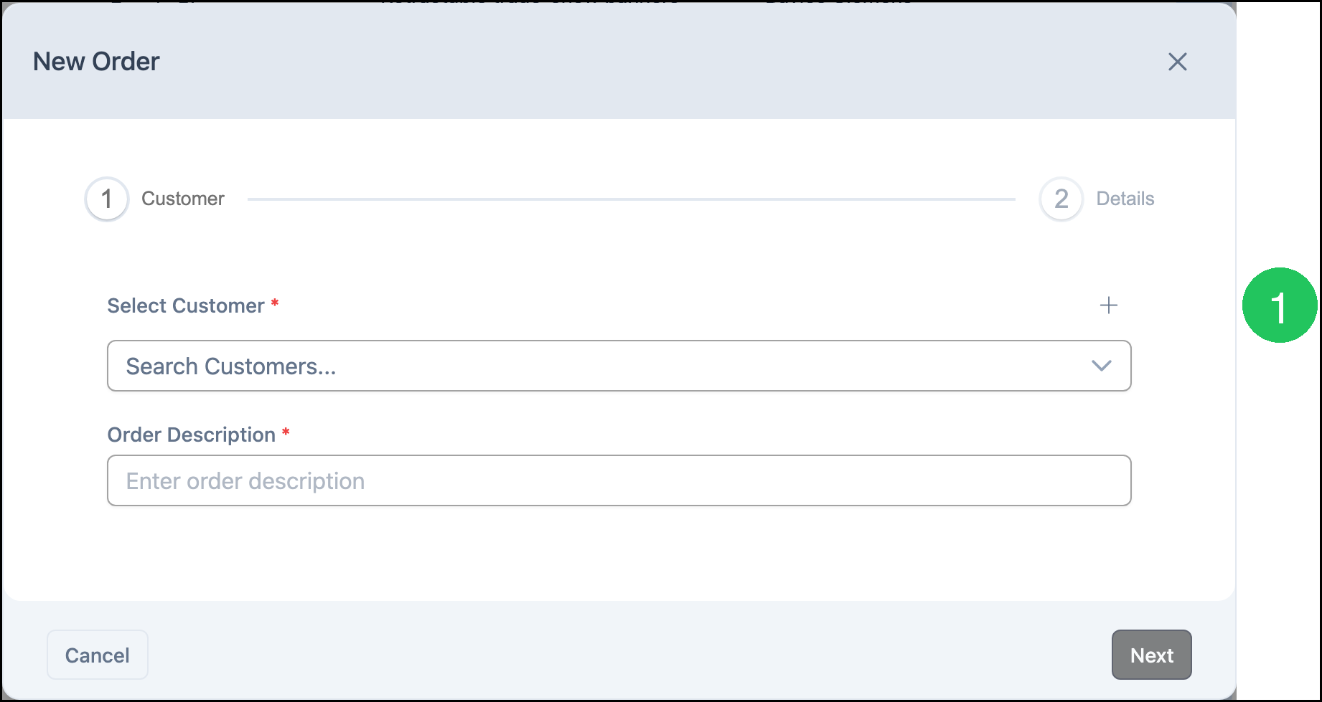Select the step 2 circle indicator
Viewport: 1322px width, 702px height.
click(1061, 199)
